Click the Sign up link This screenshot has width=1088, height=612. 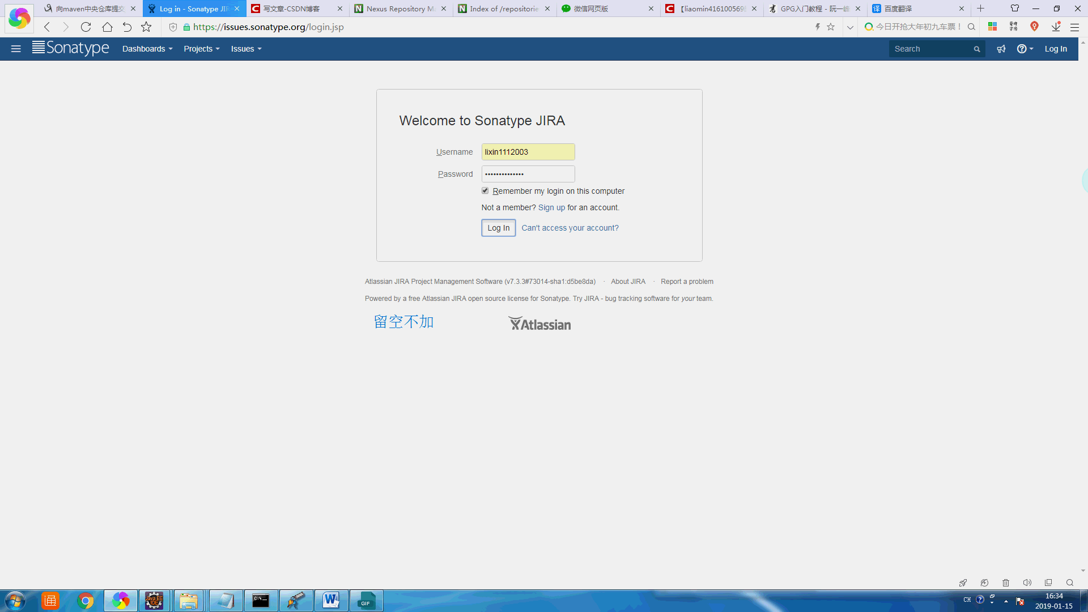pos(551,207)
